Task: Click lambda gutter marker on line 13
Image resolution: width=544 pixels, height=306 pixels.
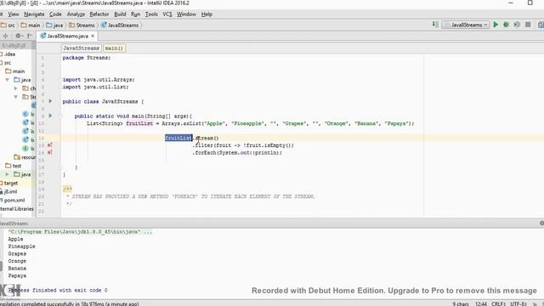Action: (x=49, y=145)
